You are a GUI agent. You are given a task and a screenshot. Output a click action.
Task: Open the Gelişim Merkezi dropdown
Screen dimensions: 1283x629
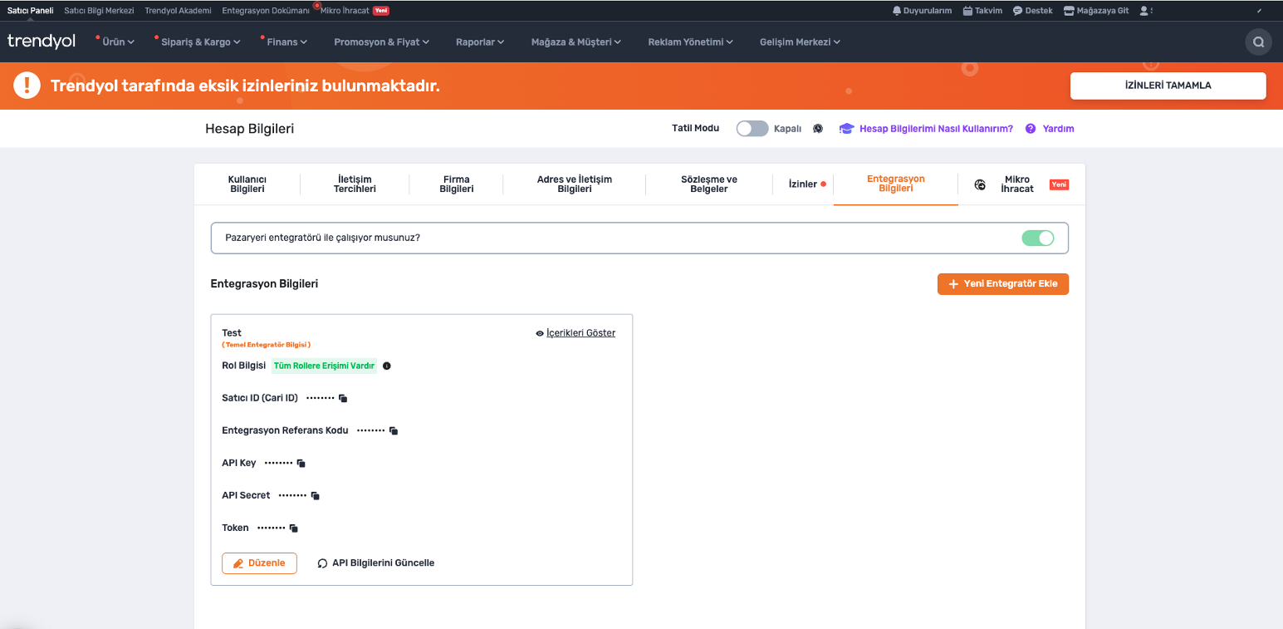click(x=801, y=42)
